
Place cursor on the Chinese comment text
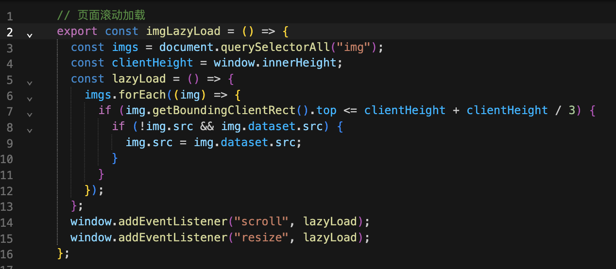(x=111, y=16)
